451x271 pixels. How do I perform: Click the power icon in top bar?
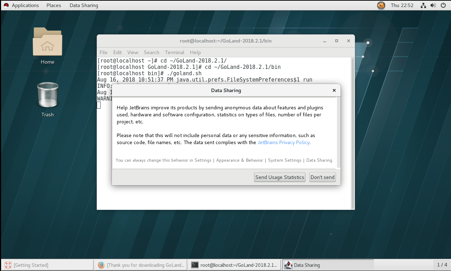pyautogui.click(x=443, y=5)
